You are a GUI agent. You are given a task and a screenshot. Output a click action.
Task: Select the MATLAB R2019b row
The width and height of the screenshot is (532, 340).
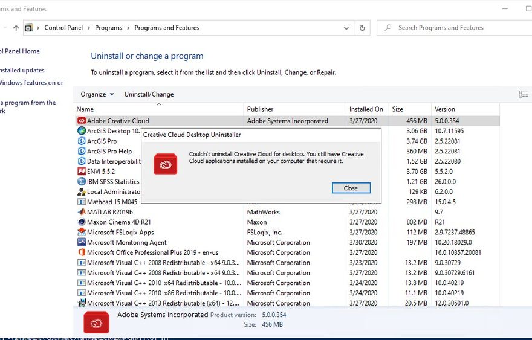tap(287, 212)
